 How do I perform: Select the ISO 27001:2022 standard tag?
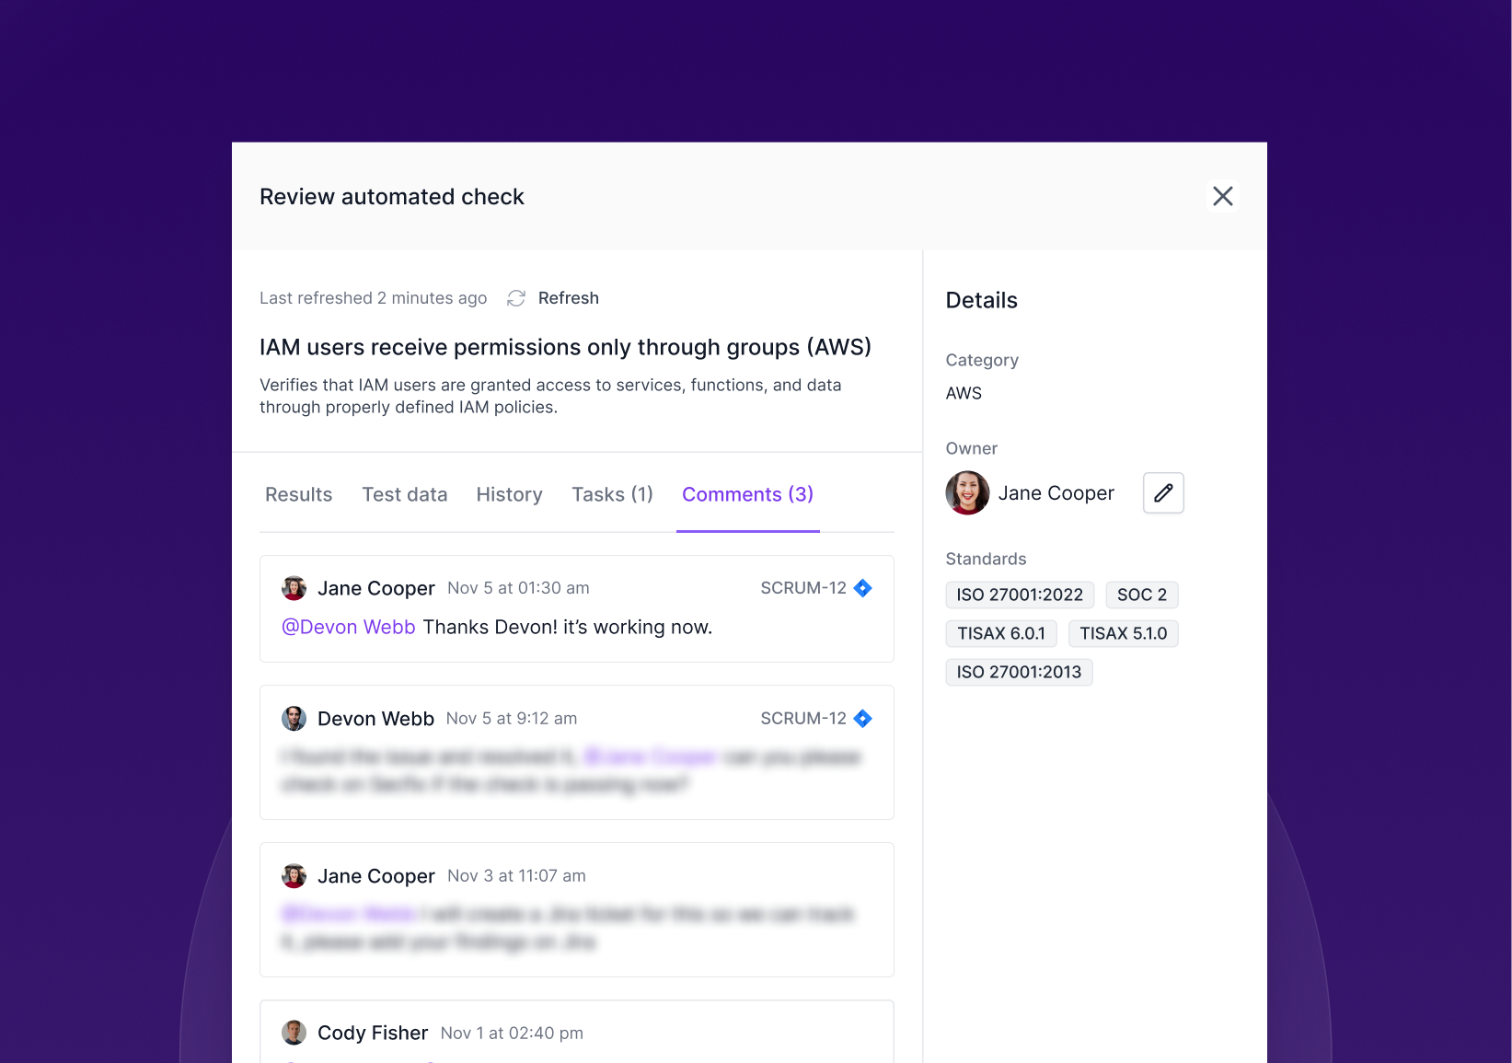[x=1020, y=595]
